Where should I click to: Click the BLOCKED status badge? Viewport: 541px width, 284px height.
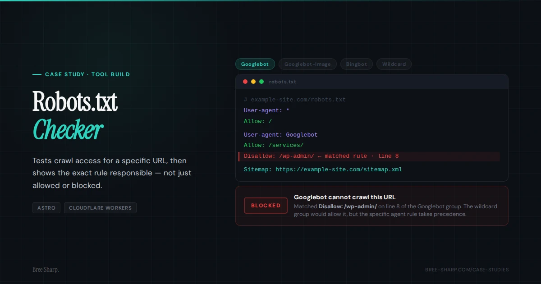(x=266, y=206)
